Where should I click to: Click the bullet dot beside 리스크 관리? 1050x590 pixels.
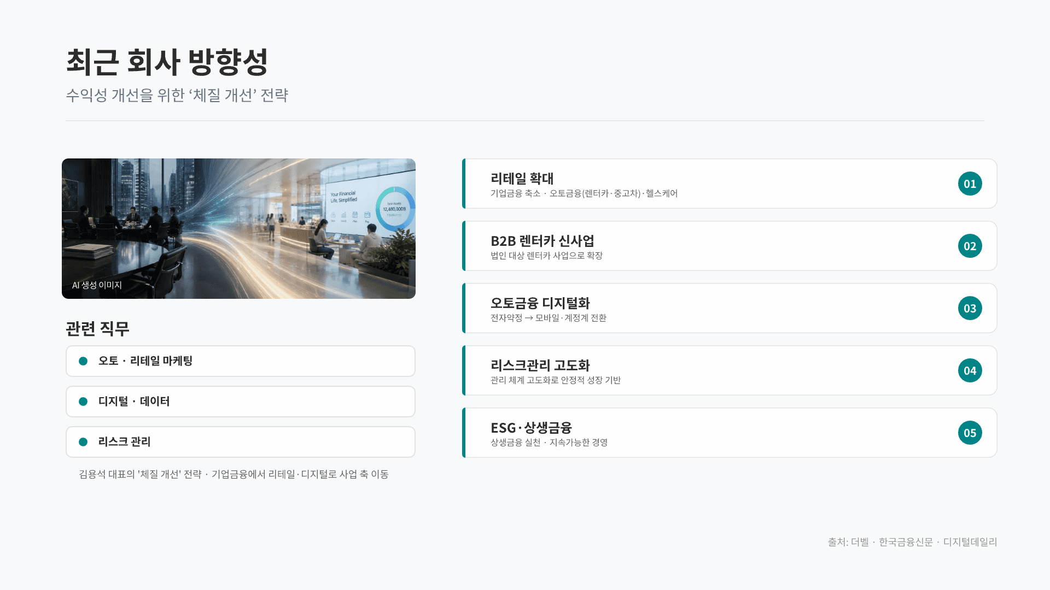[x=83, y=442]
